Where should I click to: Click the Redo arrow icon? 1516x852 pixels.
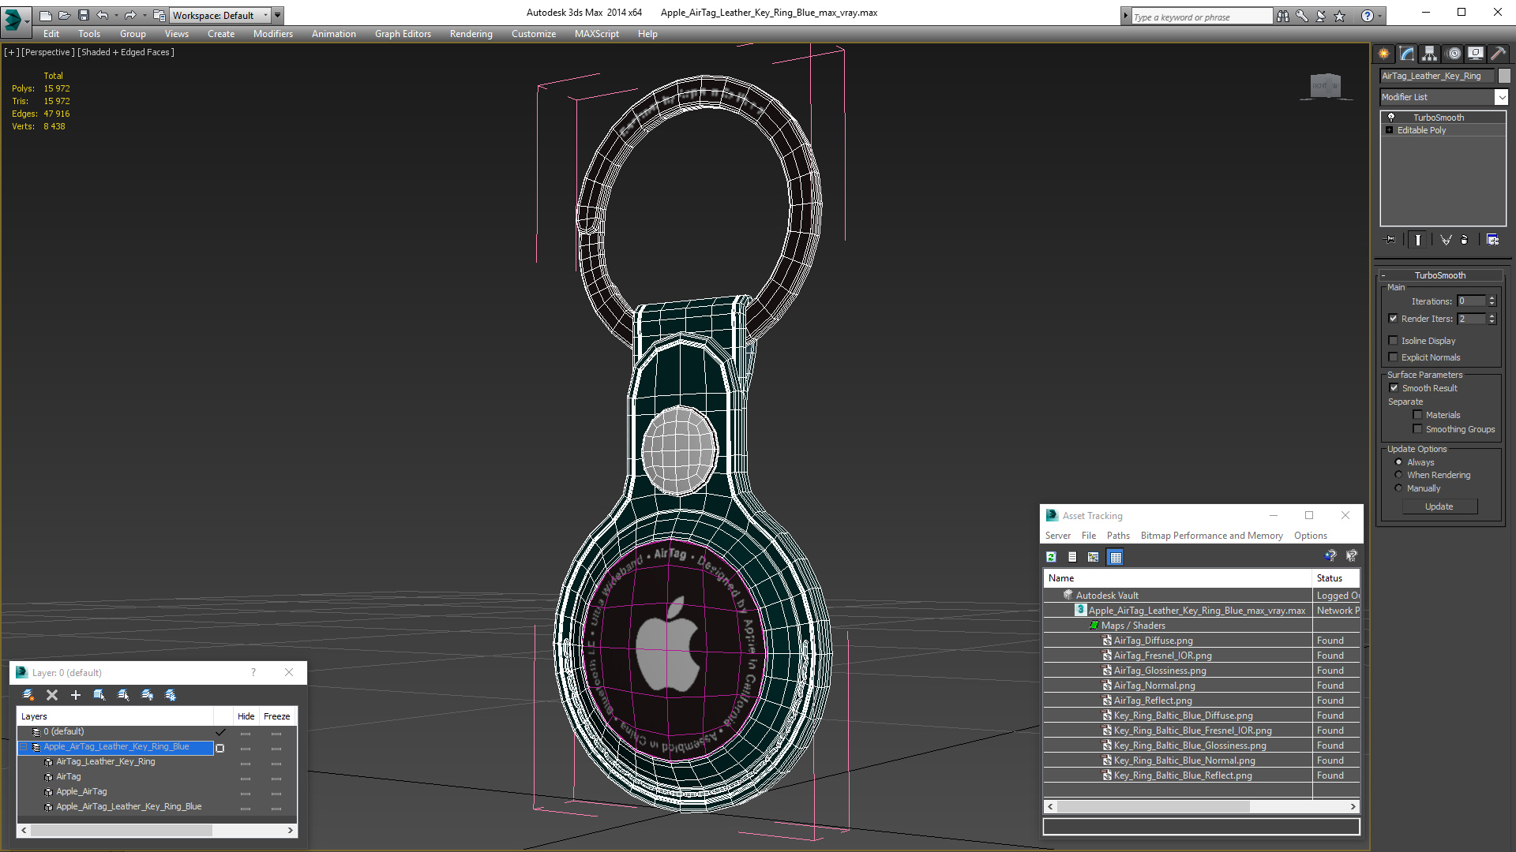[130, 15]
